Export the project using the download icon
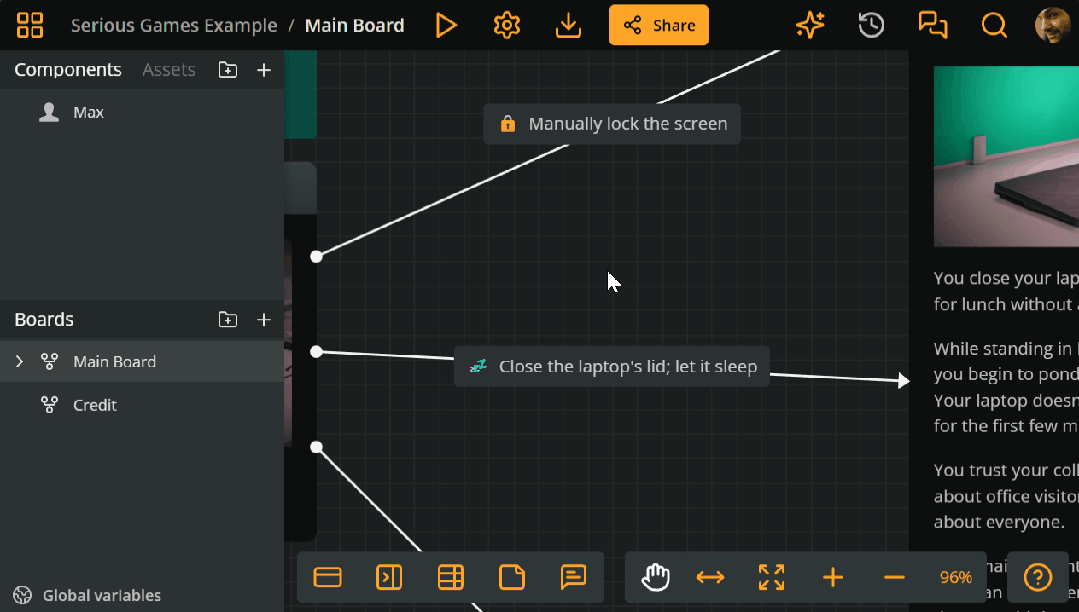This screenshot has width=1079, height=612. click(568, 25)
